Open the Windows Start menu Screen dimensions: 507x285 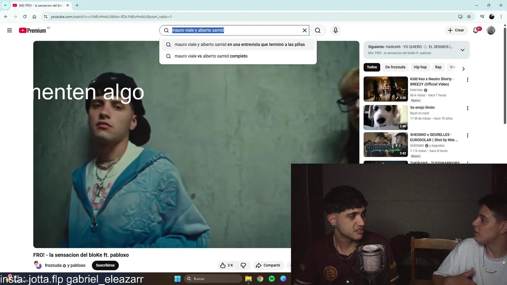pyautogui.click(x=177, y=279)
